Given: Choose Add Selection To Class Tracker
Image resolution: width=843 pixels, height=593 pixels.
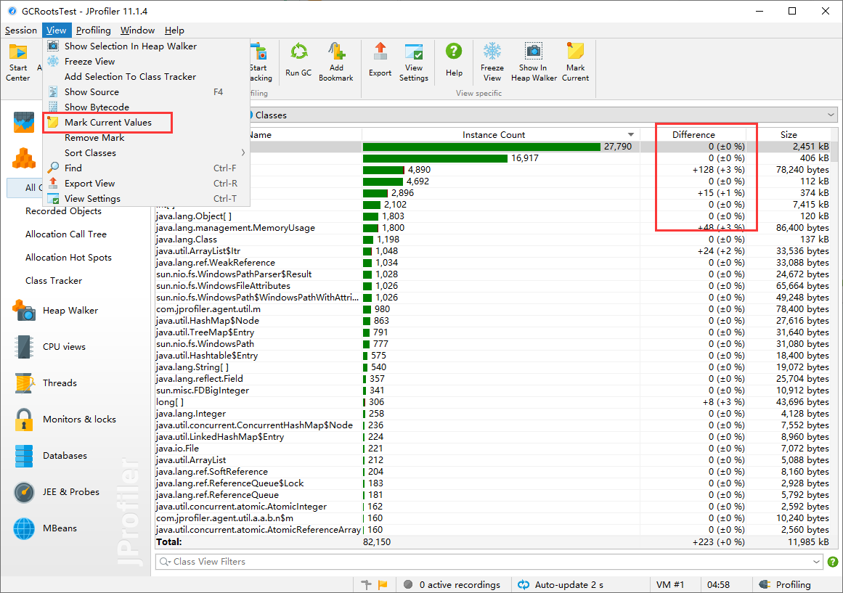Looking at the screenshot, I should coord(146,77).
